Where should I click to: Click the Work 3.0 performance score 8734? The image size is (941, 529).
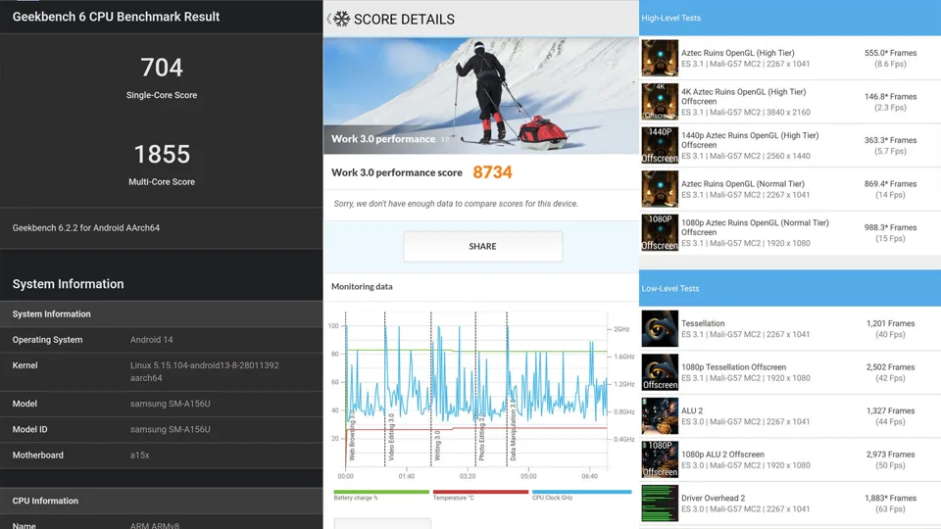pyautogui.click(x=492, y=172)
